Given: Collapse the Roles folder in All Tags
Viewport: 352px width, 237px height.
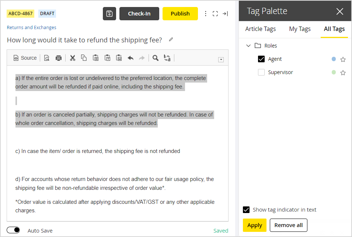Looking at the screenshot, I should pos(248,45).
